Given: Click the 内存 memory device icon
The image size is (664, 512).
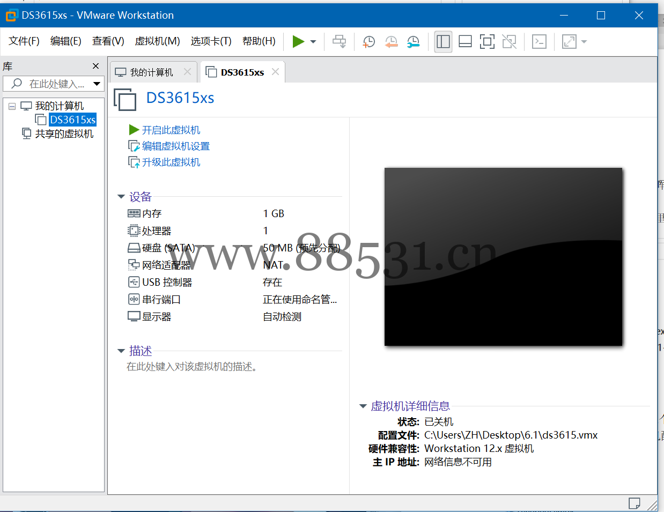Looking at the screenshot, I should 134,213.
